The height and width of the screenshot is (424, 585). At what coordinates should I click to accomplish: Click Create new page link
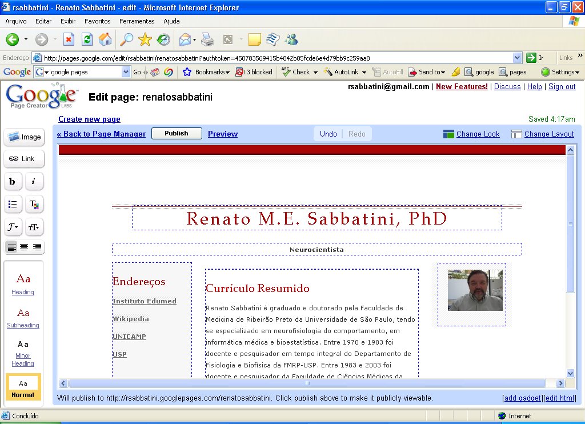[89, 119]
